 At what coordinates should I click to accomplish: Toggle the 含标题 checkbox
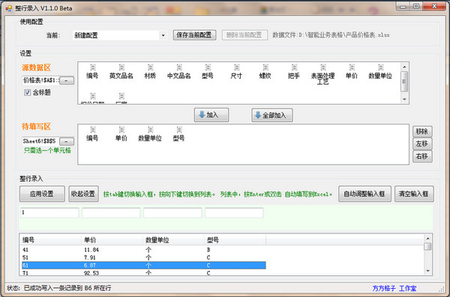point(27,93)
